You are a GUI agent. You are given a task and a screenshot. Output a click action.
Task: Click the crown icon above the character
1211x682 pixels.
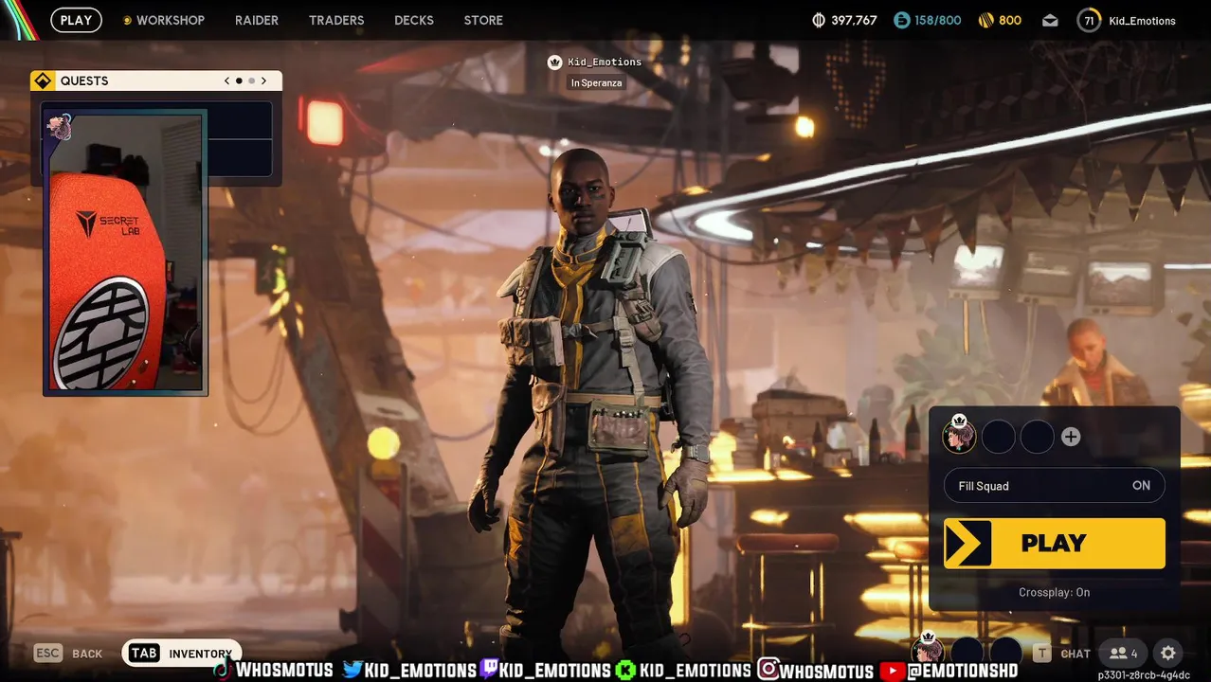[x=554, y=63]
